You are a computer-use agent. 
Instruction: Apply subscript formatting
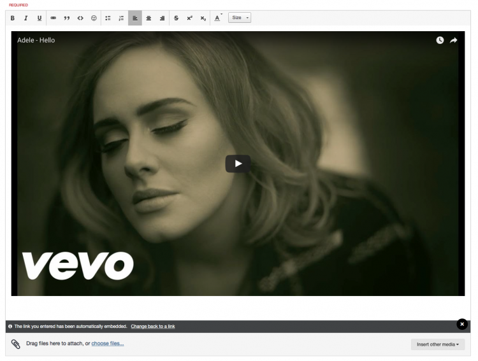(x=203, y=18)
